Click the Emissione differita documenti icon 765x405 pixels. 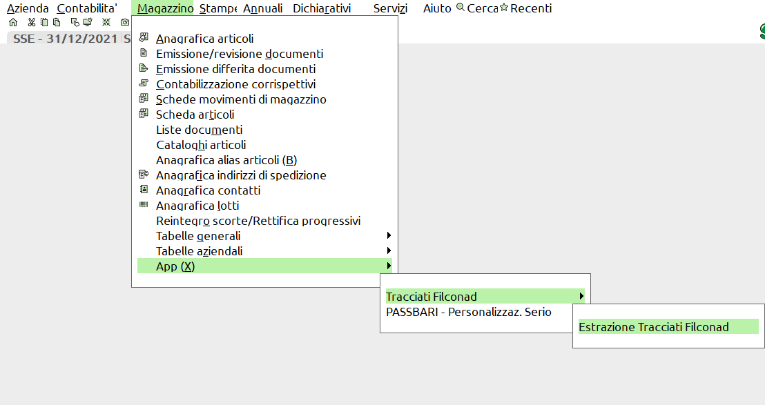(144, 68)
